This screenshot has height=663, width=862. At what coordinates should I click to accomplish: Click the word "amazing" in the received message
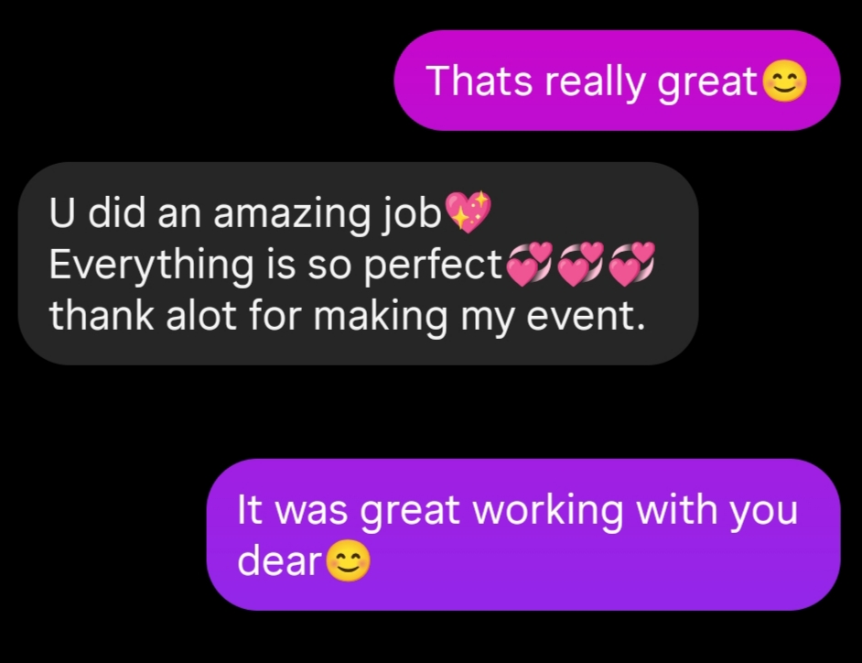pos(291,213)
